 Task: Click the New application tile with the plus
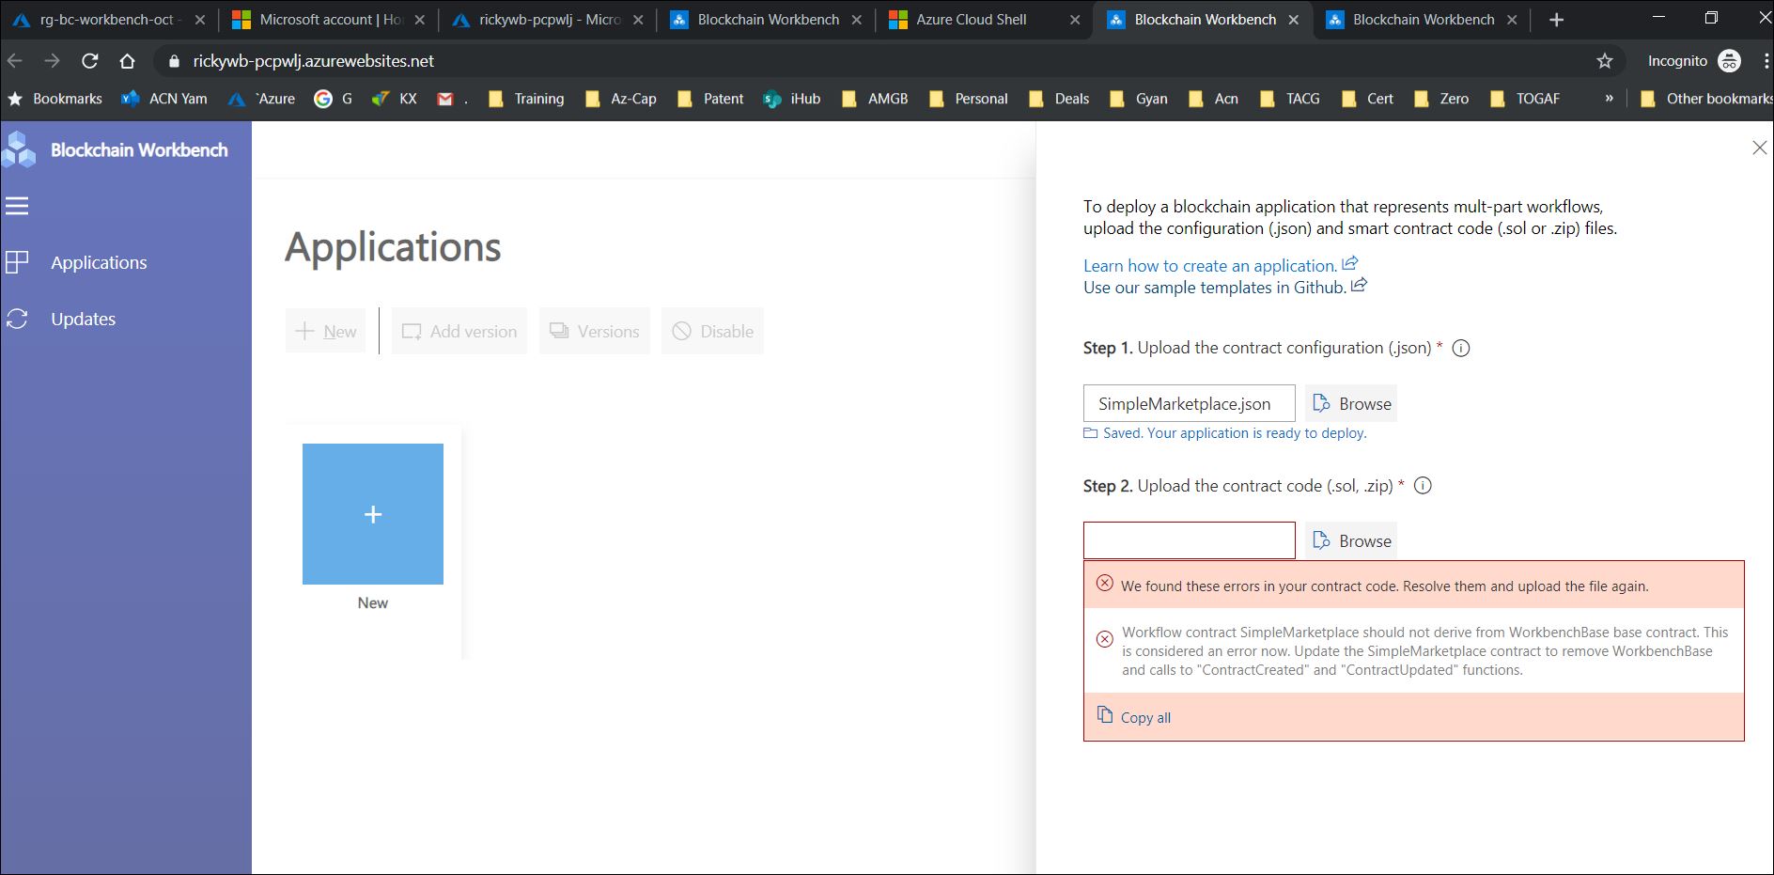(x=372, y=513)
